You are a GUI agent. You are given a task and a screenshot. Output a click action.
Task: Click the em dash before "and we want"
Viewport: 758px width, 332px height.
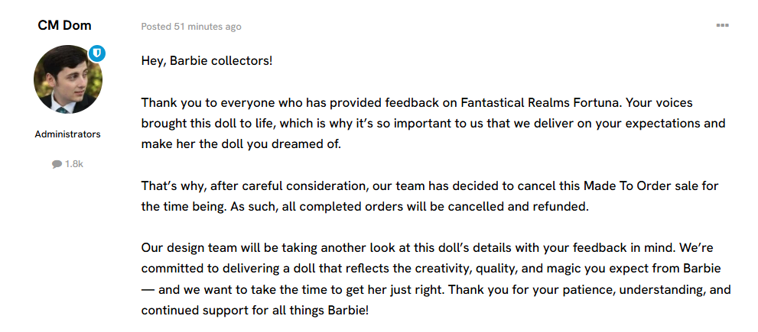click(x=149, y=290)
